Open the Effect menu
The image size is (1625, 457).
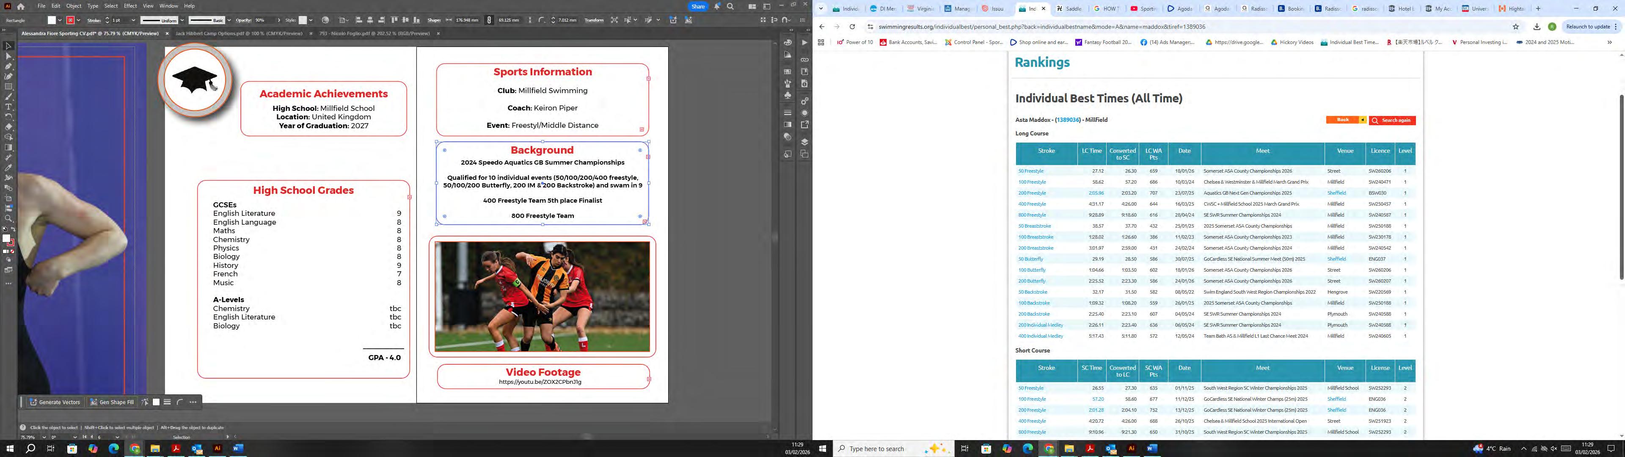click(x=130, y=6)
